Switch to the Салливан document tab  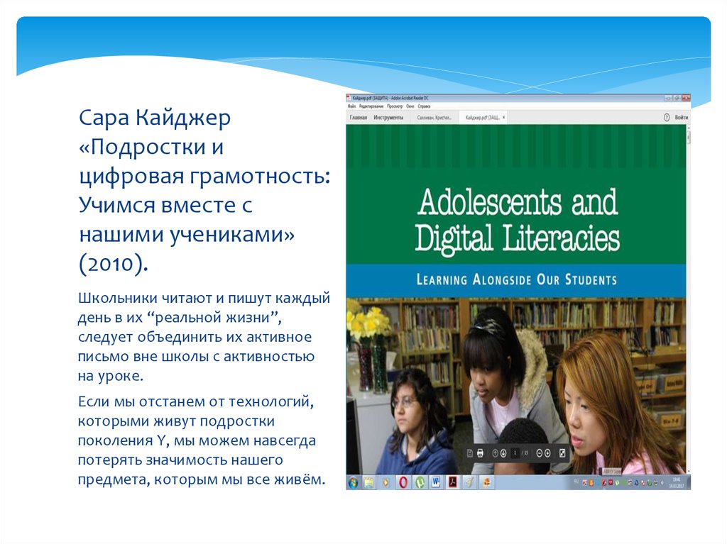tap(434, 117)
